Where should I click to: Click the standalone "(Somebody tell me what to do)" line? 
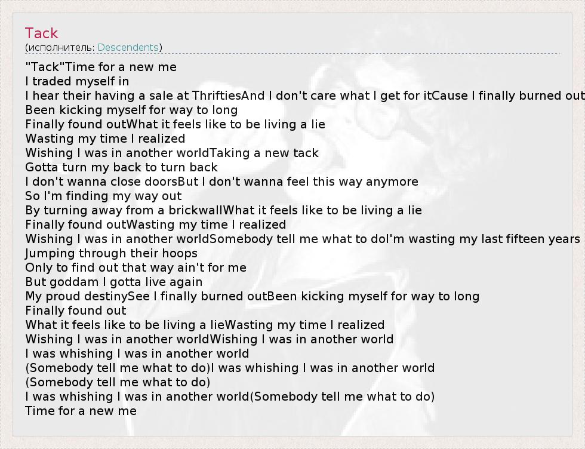tap(118, 382)
